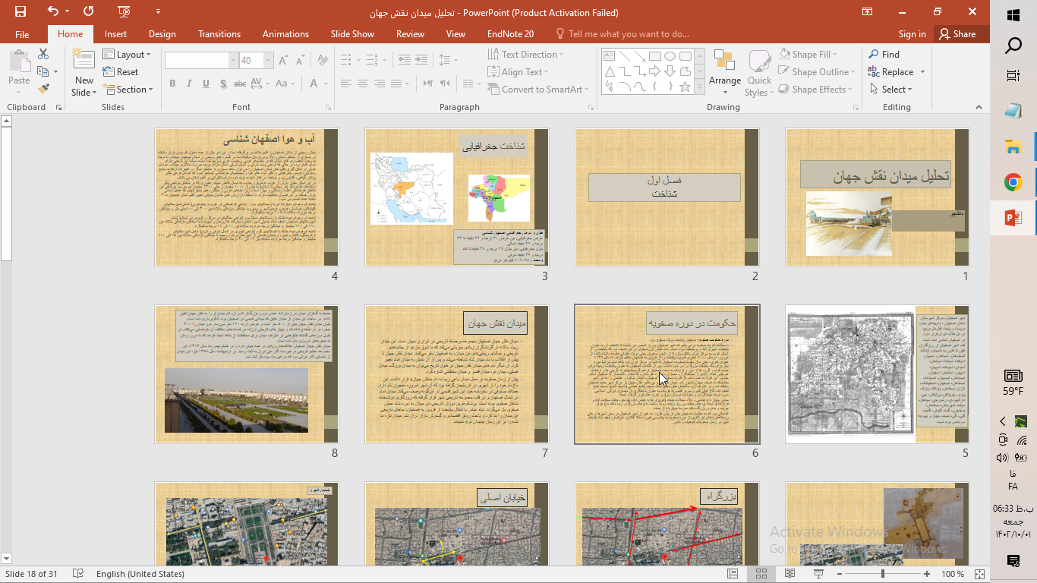
Task: Click the Share button
Action: [957, 34]
